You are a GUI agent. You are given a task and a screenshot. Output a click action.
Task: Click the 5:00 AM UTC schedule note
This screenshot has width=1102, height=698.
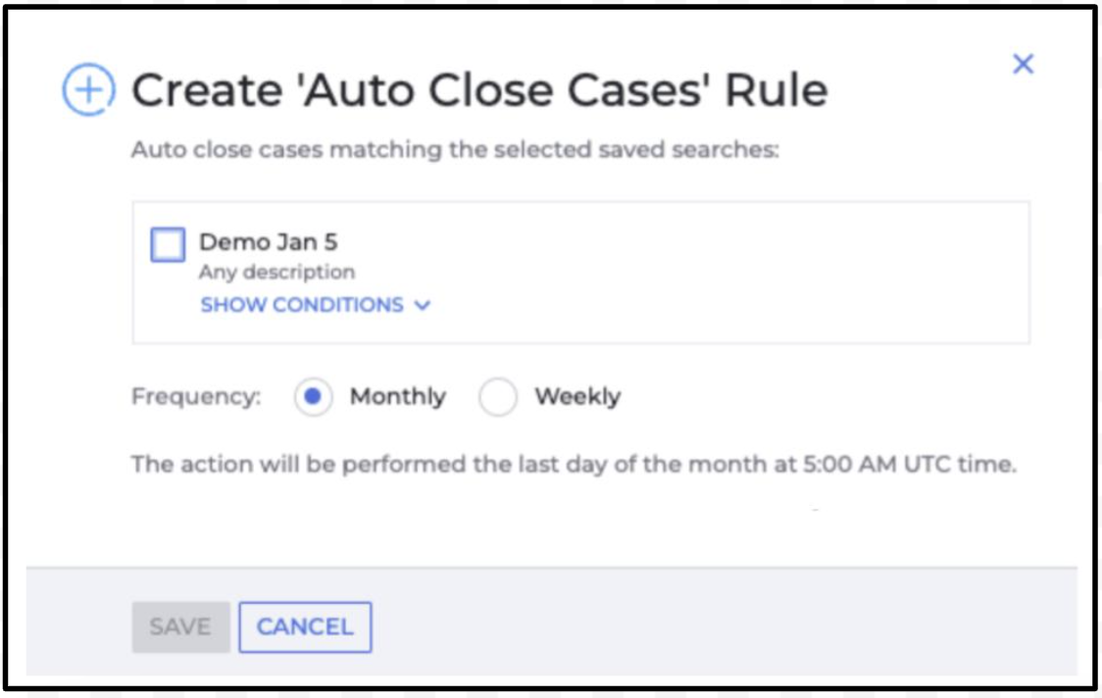tap(574, 465)
